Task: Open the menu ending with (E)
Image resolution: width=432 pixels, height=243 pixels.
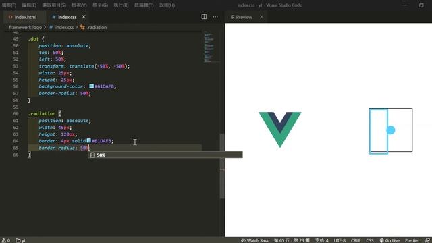Action: point(29,5)
